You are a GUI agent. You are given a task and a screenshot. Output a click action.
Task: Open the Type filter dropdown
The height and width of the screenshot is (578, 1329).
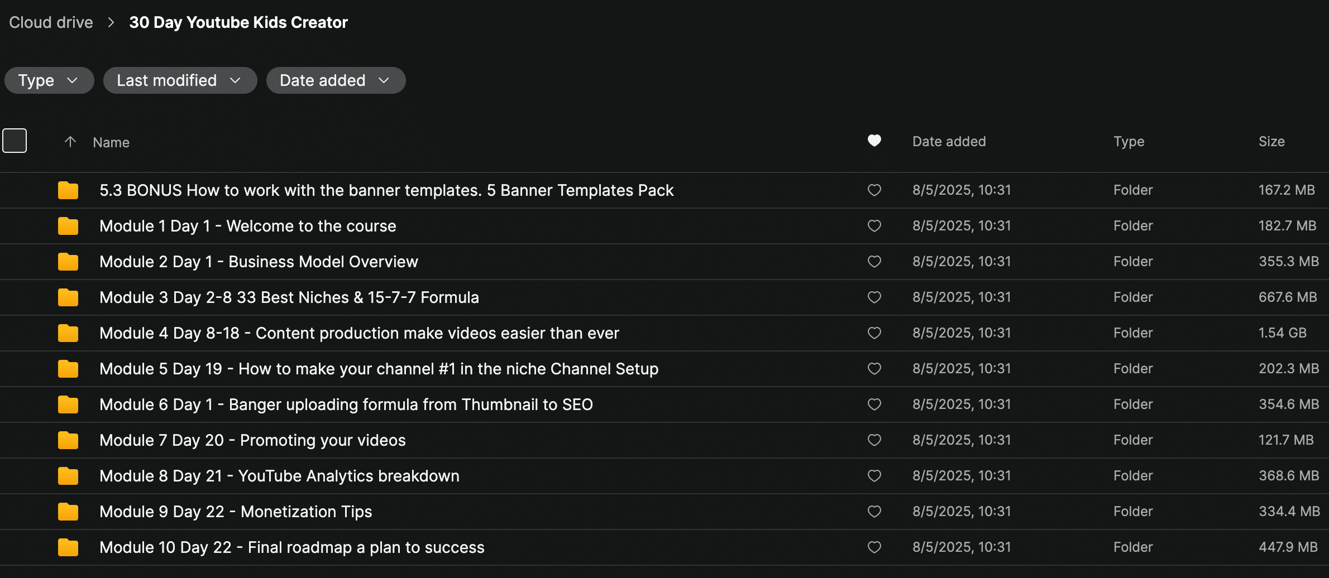point(49,80)
